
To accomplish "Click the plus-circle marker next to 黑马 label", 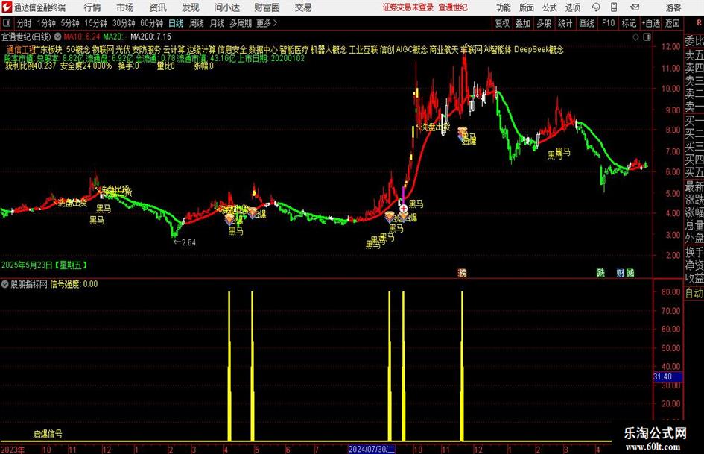I will coord(403,208).
